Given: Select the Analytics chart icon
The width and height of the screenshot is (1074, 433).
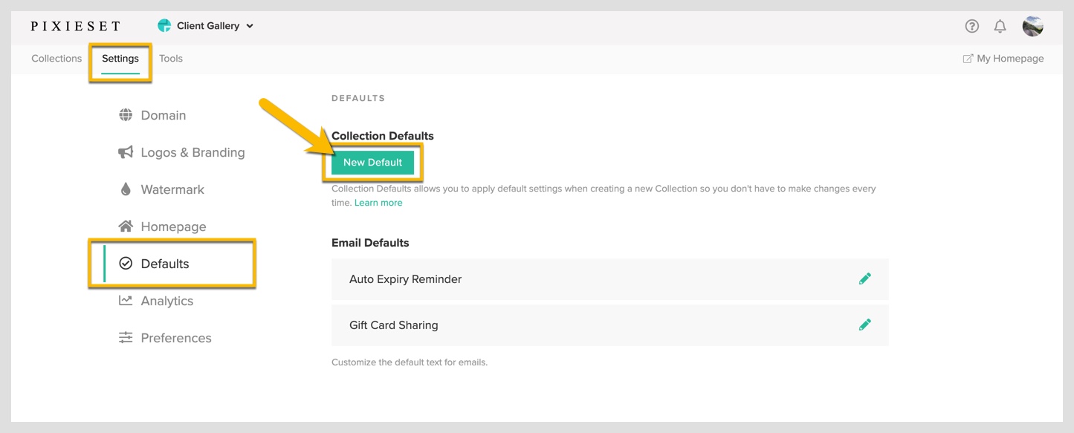Looking at the screenshot, I should [x=126, y=300].
